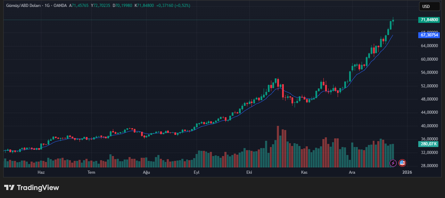445x198 pixels.
Task: Click the US flag economic event icon
Action: point(402,163)
